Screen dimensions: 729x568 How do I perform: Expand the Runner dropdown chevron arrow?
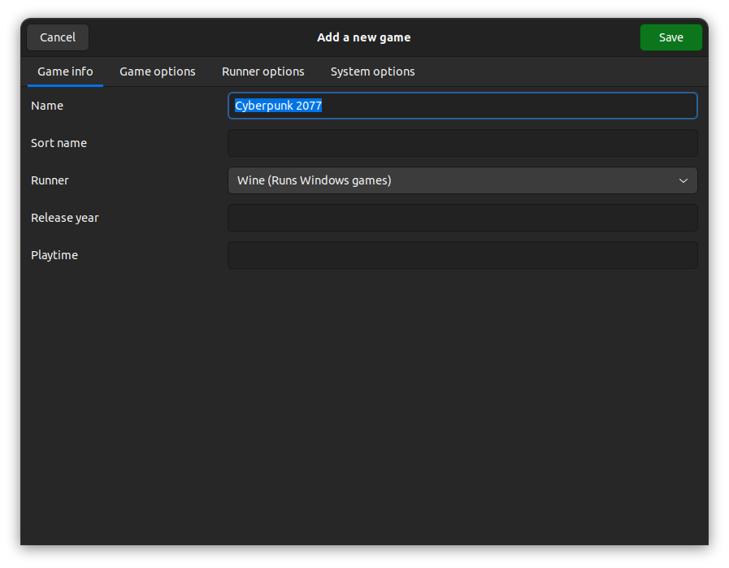coord(683,180)
